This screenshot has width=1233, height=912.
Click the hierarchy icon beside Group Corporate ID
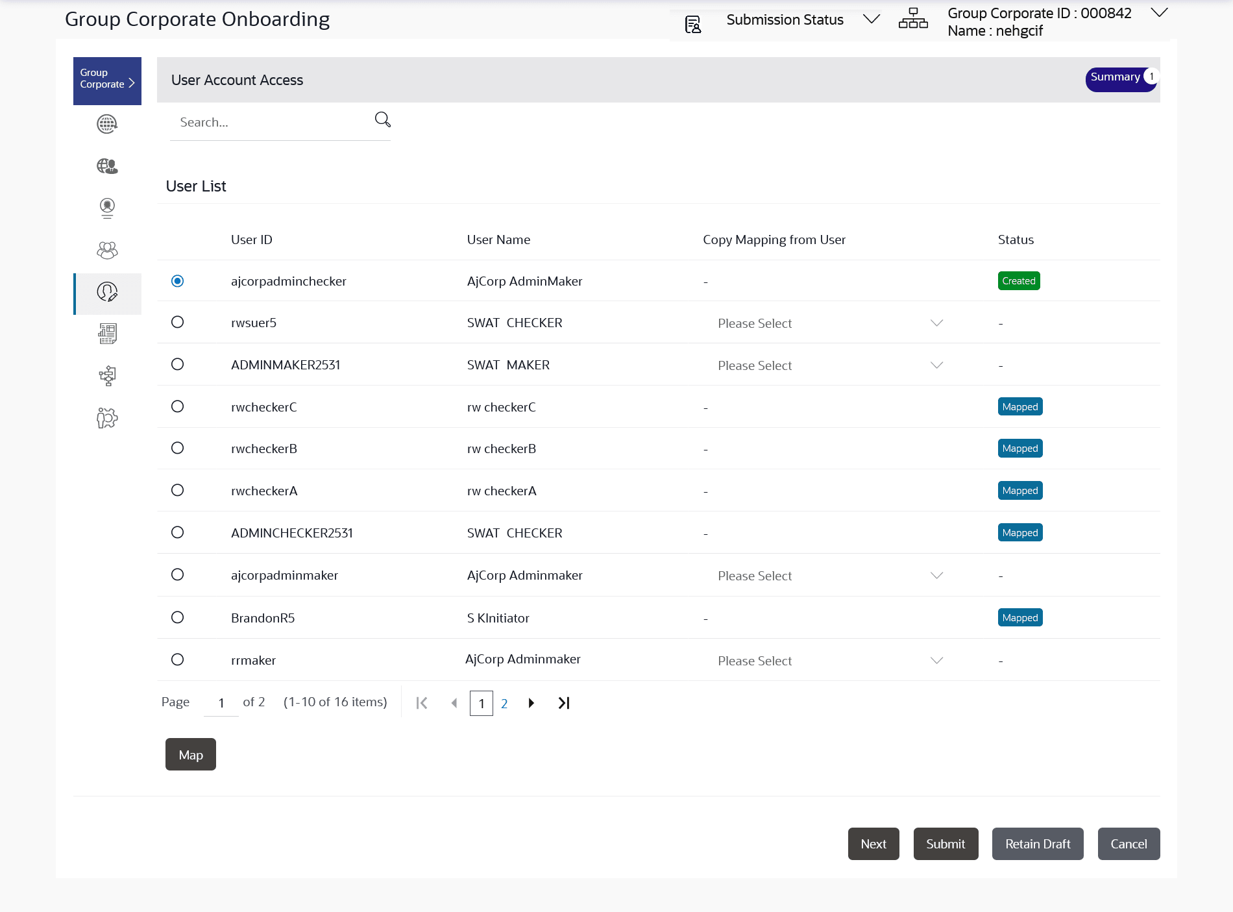point(913,19)
